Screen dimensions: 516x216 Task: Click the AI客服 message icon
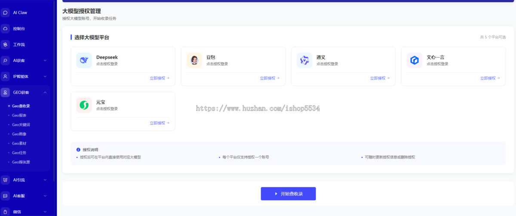pos(5,196)
